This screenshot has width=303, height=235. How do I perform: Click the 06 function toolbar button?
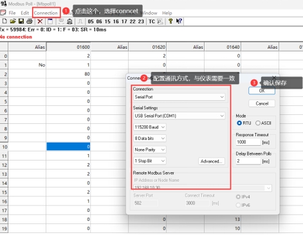[99, 21]
